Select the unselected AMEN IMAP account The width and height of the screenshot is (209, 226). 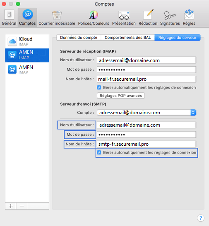(x=27, y=69)
